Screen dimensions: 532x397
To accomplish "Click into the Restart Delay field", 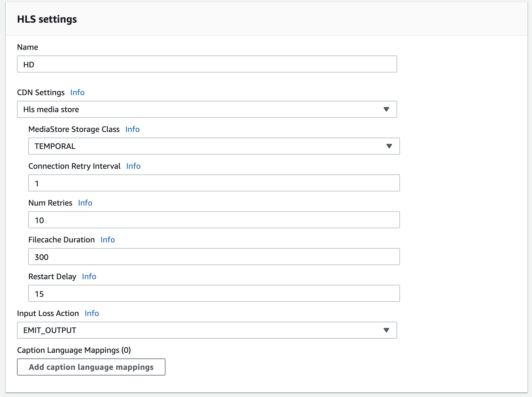I will click(x=214, y=294).
